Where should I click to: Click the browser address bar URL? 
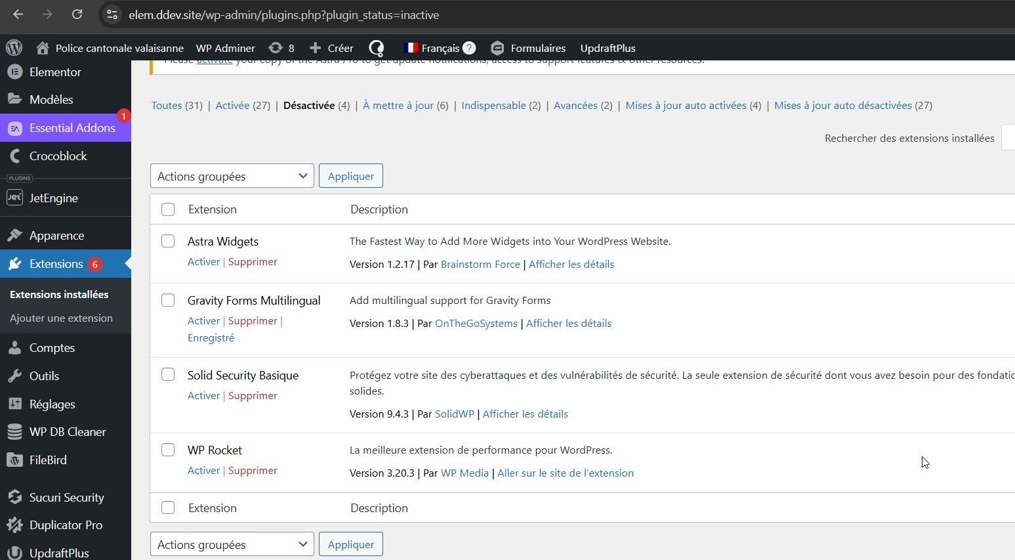coord(283,15)
